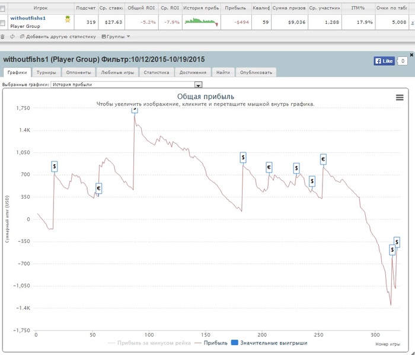Click the dollar marker near game 244
This screenshot has height=355, width=415.
tap(312, 181)
